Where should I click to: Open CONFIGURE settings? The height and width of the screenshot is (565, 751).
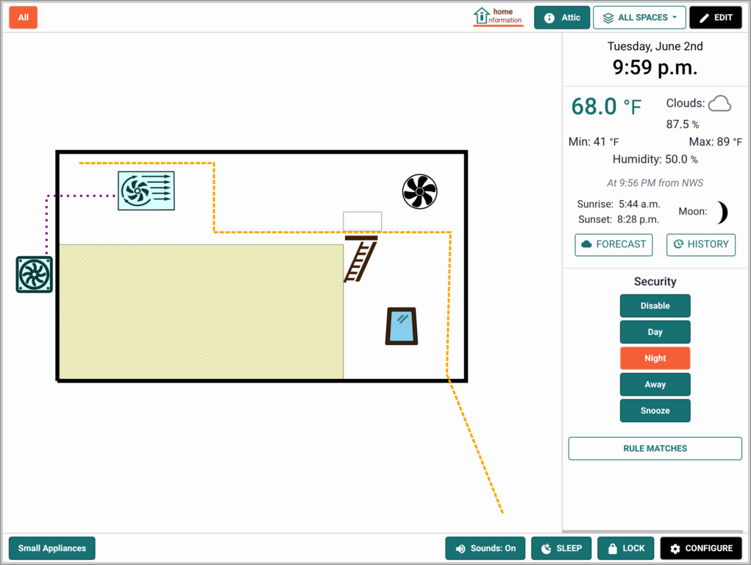(x=701, y=548)
